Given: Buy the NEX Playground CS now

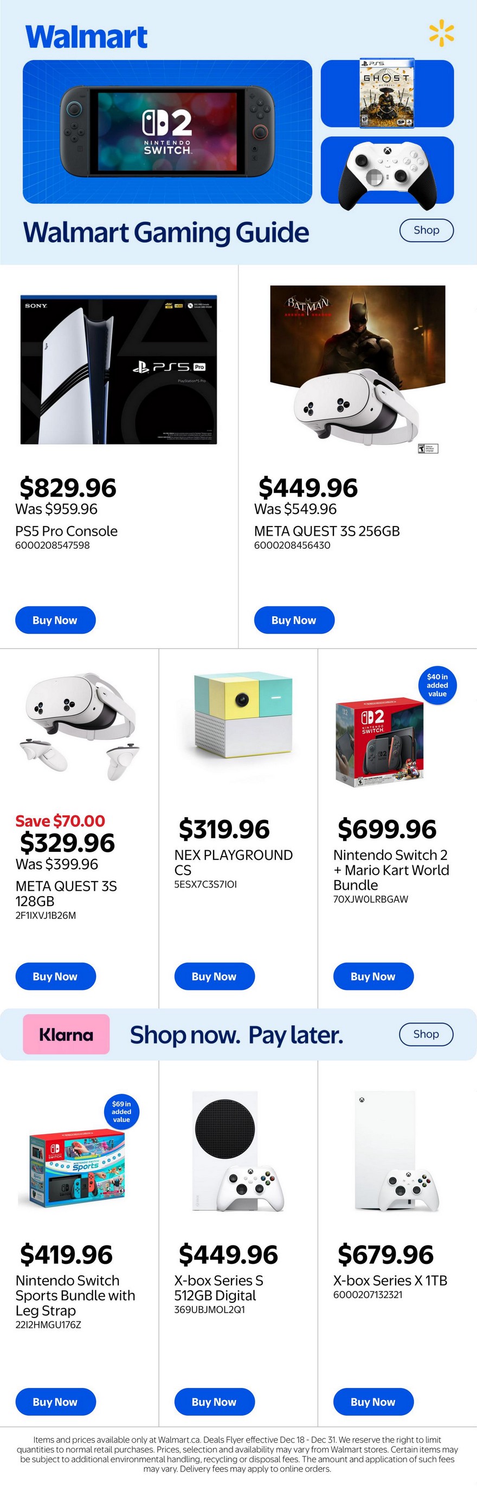Looking at the screenshot, I should [x=214, y=976].
